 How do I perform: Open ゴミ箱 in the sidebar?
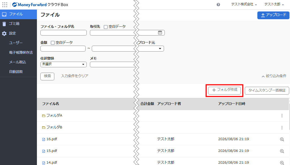point(18,24)
